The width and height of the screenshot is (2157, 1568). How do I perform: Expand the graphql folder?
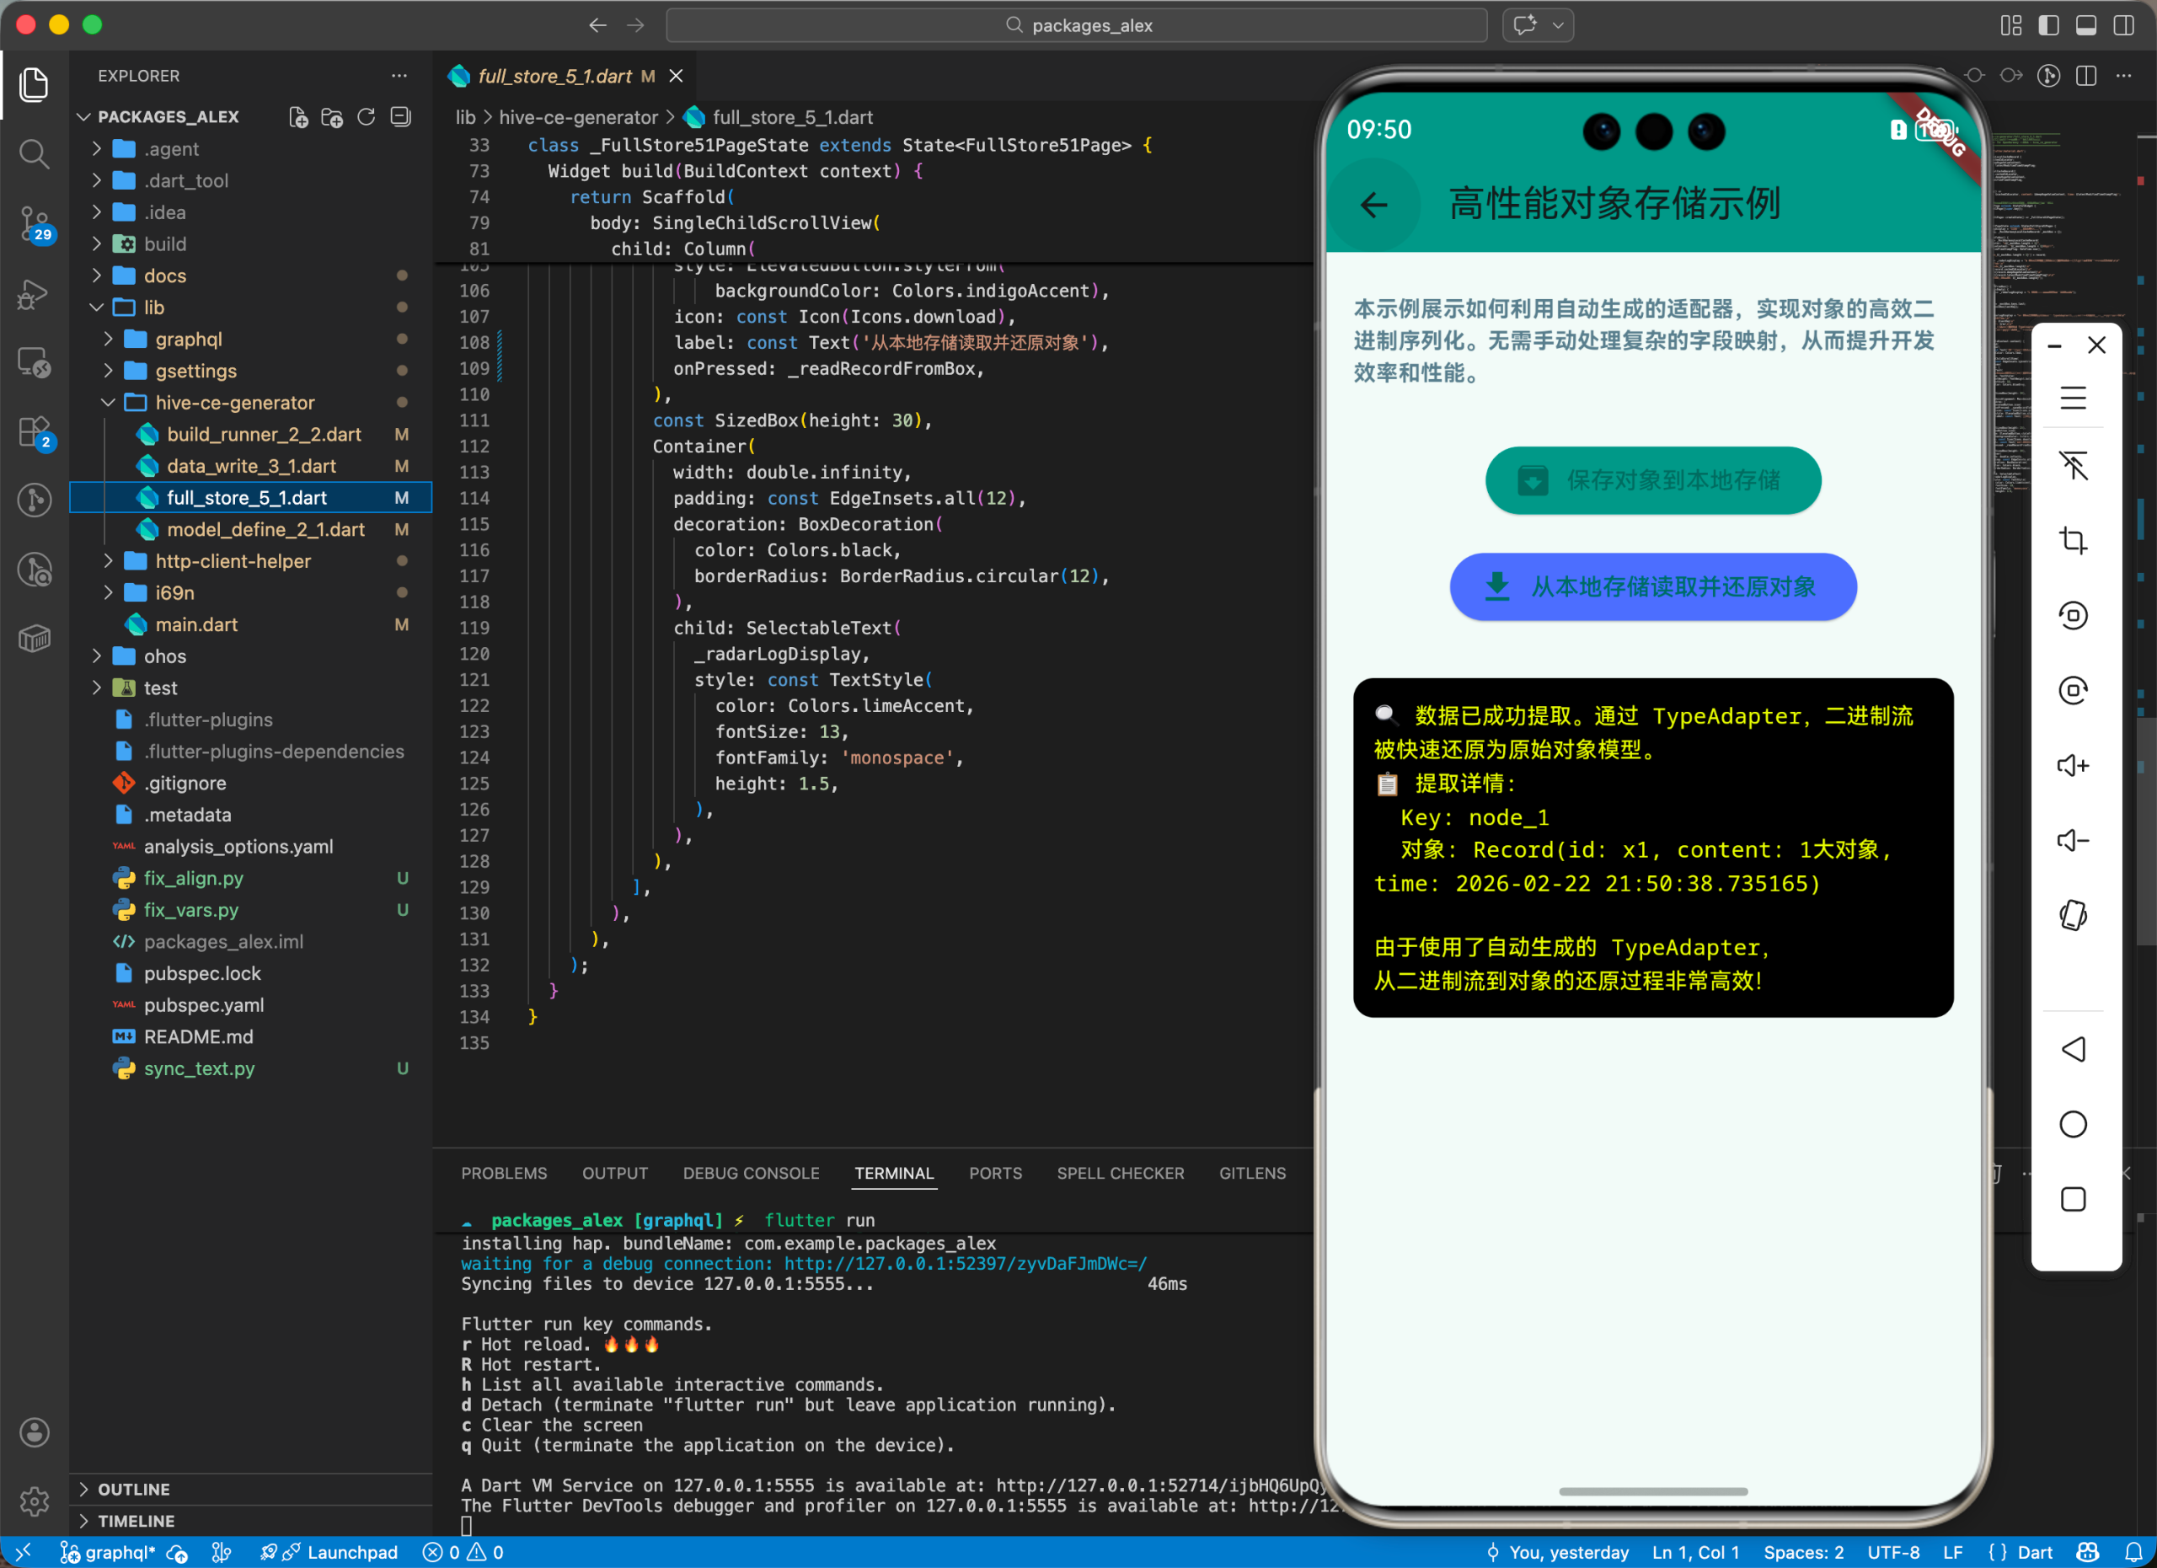(188, 340)
